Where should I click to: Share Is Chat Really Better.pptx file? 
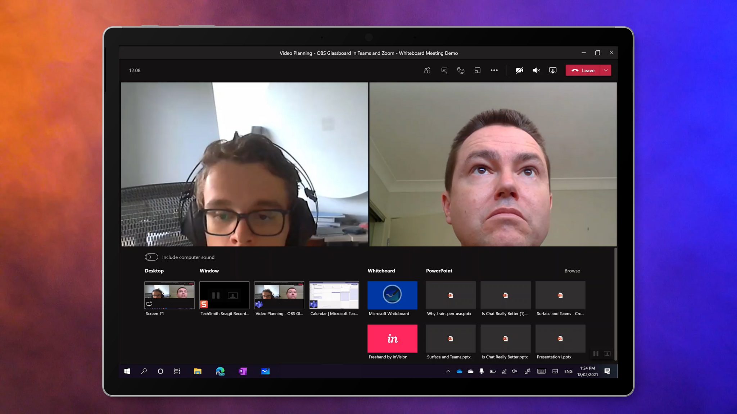tap(505, 339)
